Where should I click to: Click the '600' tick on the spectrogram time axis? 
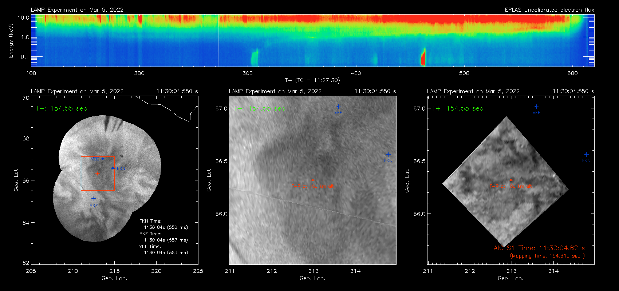(x=572, y=73)
